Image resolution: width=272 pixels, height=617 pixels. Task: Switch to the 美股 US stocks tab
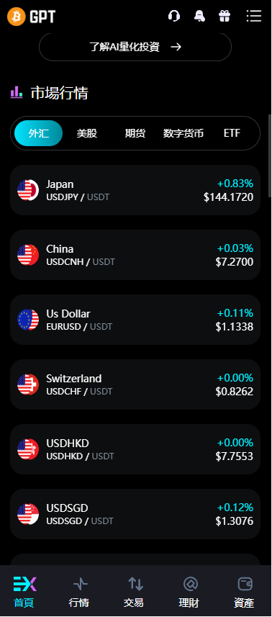point(87,133)
